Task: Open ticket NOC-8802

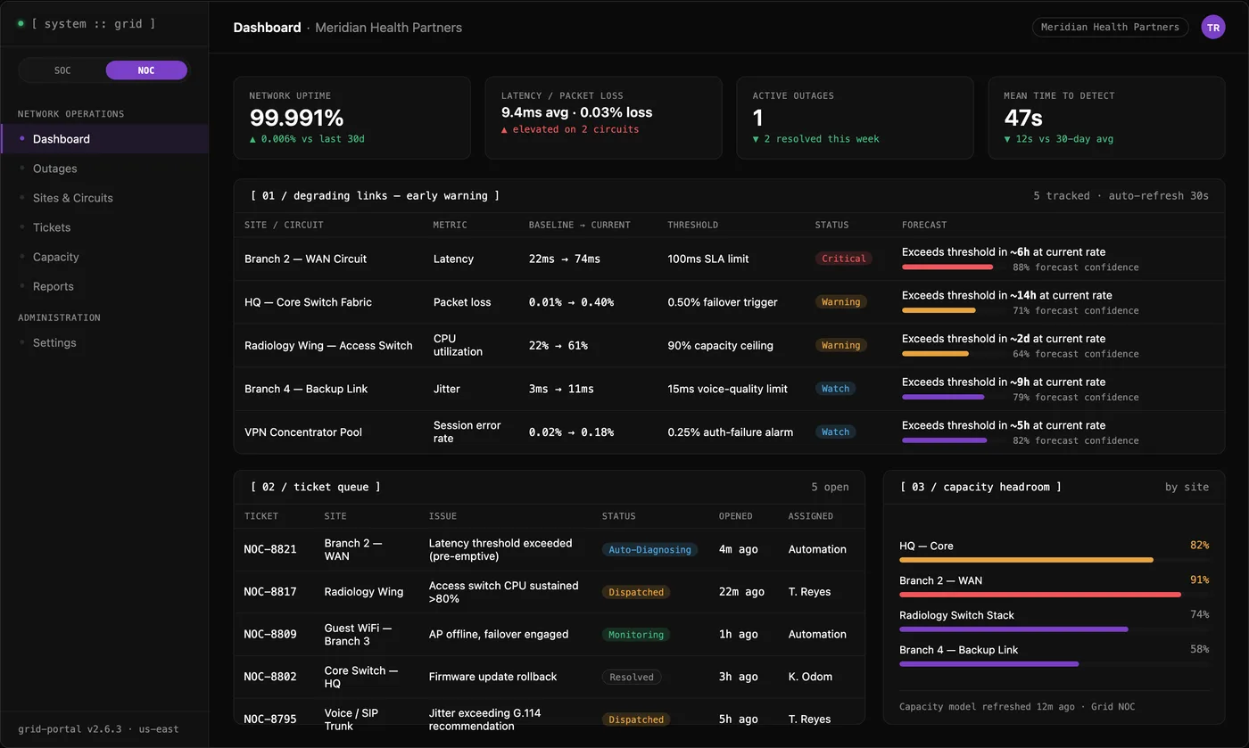Action: click(549, 677)
